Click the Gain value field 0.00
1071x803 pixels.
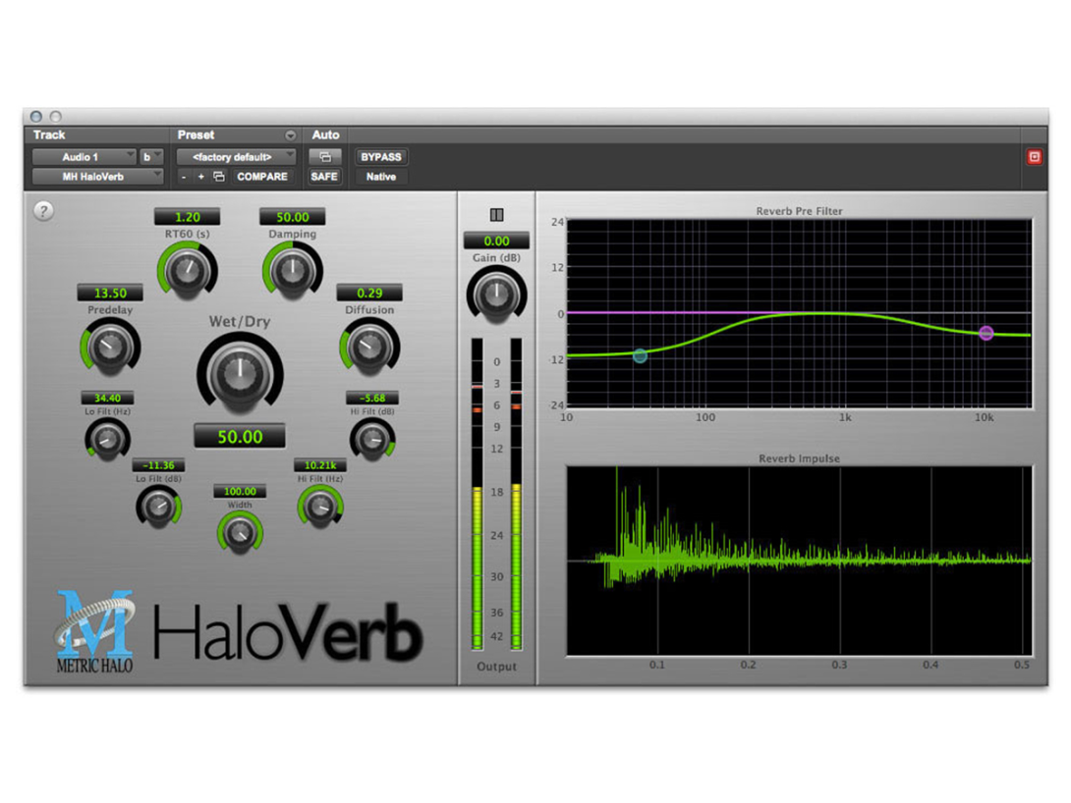(x=496, y=241)
